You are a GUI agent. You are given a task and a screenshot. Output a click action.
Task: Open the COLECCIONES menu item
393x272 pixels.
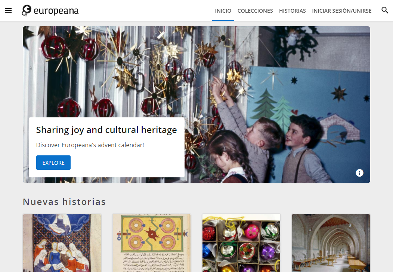point(255,11)
